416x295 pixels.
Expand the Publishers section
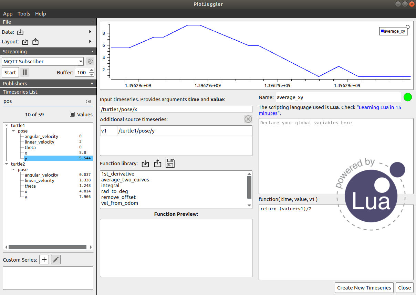coord(92,83)
